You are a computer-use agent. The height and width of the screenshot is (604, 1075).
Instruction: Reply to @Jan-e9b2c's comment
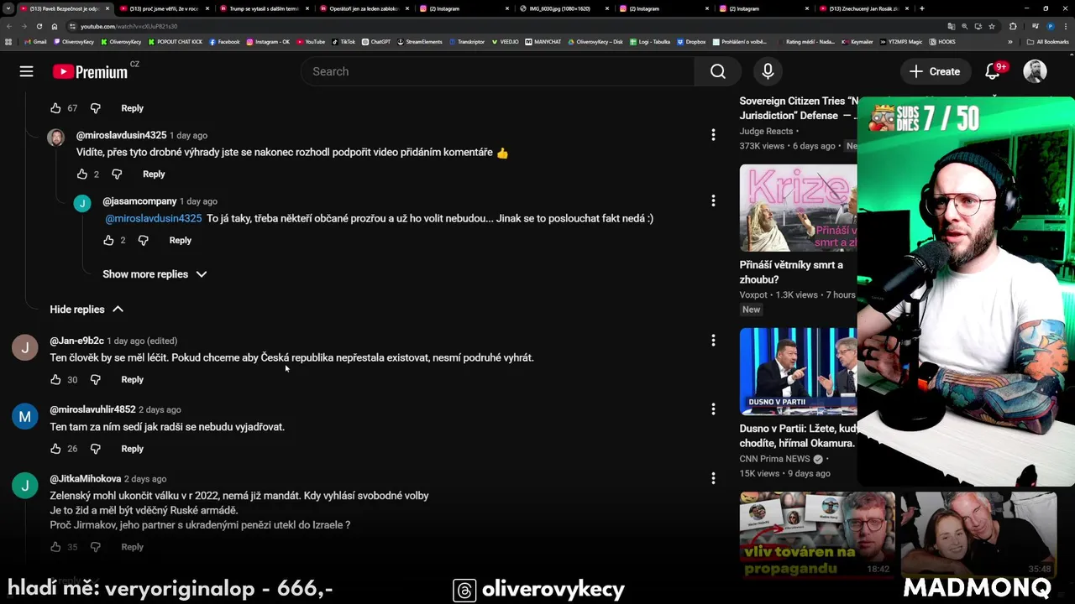[x=132, y=379]
